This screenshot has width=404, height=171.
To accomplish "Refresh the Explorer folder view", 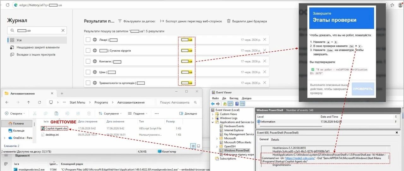I will tap(39, 102).
